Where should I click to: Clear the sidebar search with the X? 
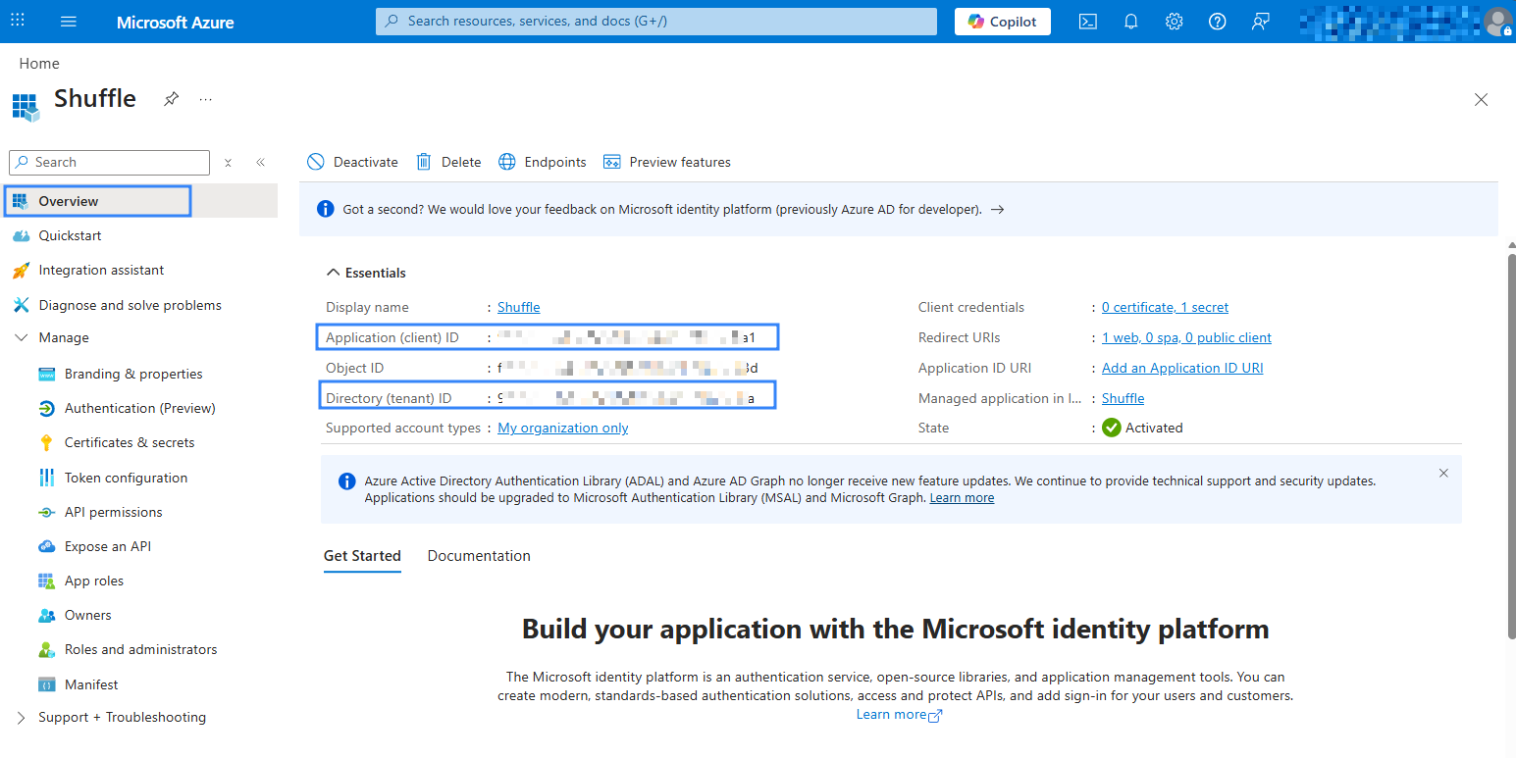click(x=228, y=163)
